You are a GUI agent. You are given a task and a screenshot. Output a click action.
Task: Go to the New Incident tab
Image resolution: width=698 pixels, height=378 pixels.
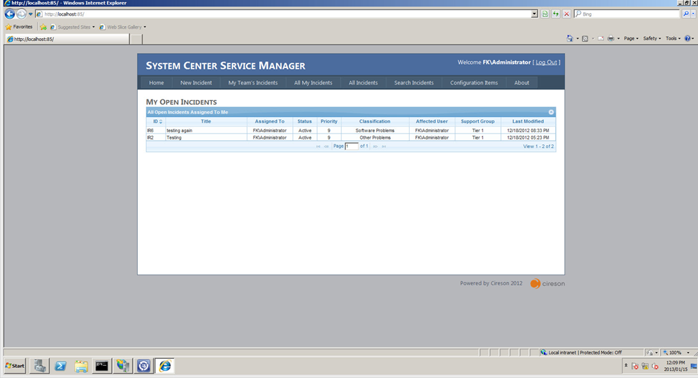196,82
